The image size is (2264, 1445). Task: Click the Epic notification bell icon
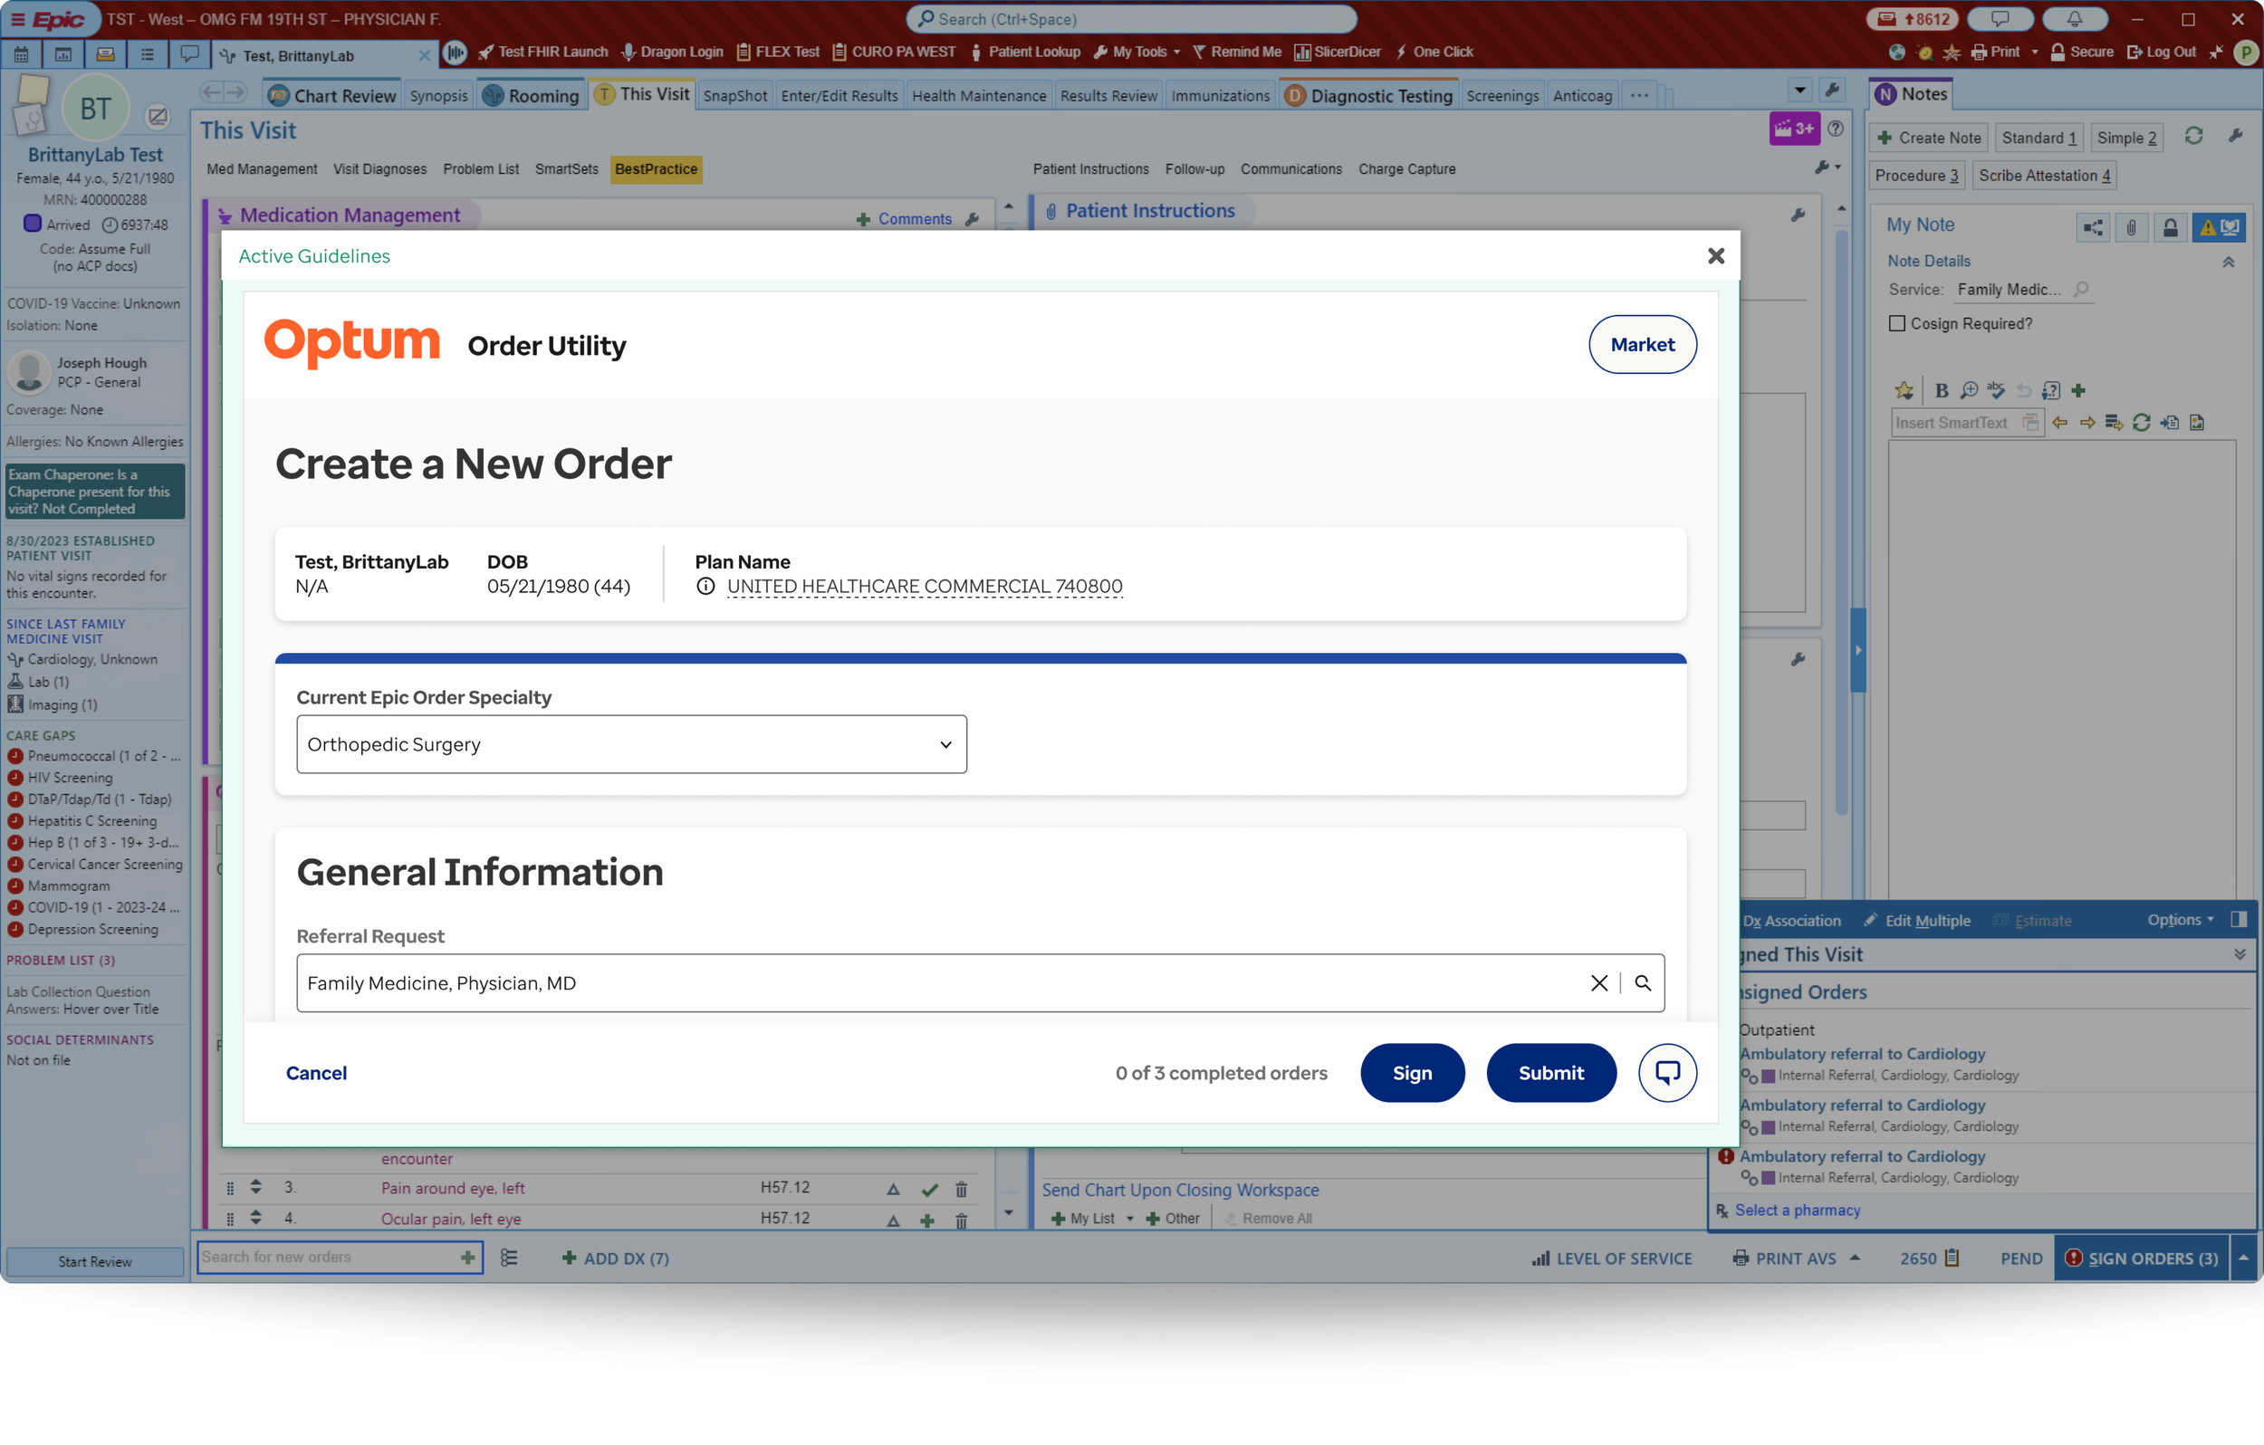2074,19
